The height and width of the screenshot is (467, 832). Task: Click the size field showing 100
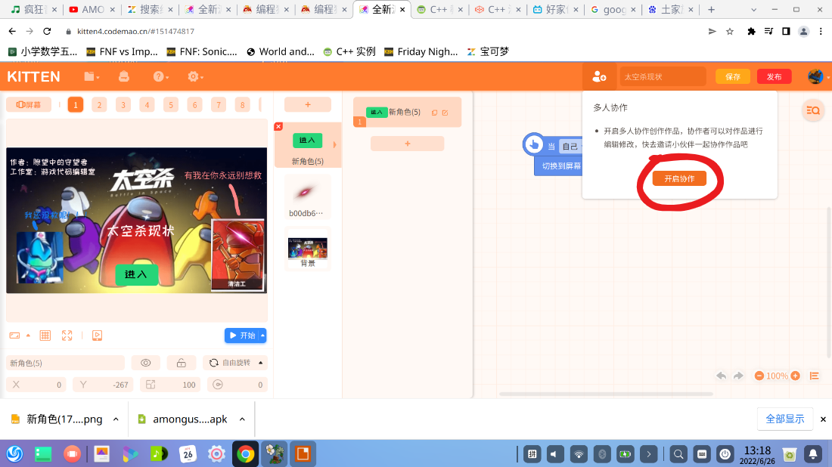(x=170, y=385)
